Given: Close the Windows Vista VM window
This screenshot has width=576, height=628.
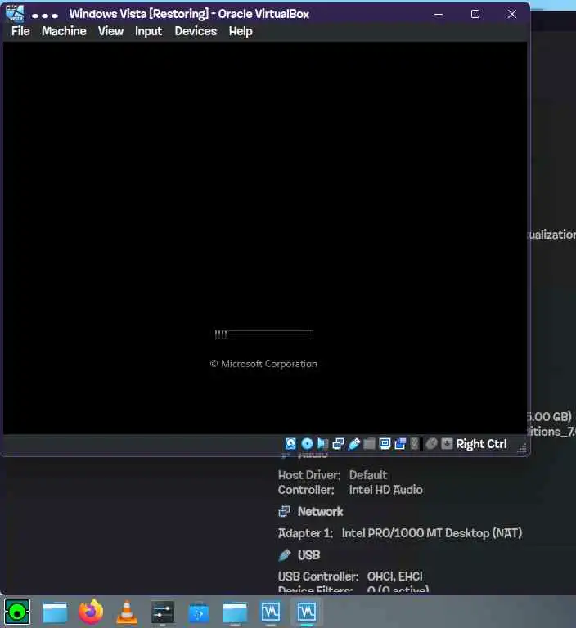Looking at the screenshot, I should tap(512, 15).
